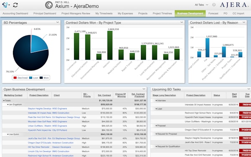Open the help question mark icon
This screenshot has height=157, width=251.
(x=214, y=5)
